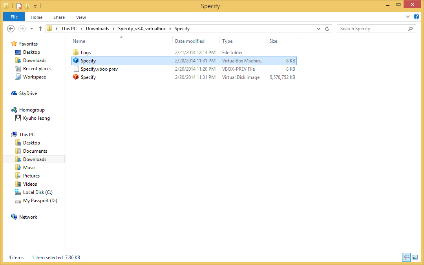Click the 2/21/2014 12:13 PM date cell

195,53
